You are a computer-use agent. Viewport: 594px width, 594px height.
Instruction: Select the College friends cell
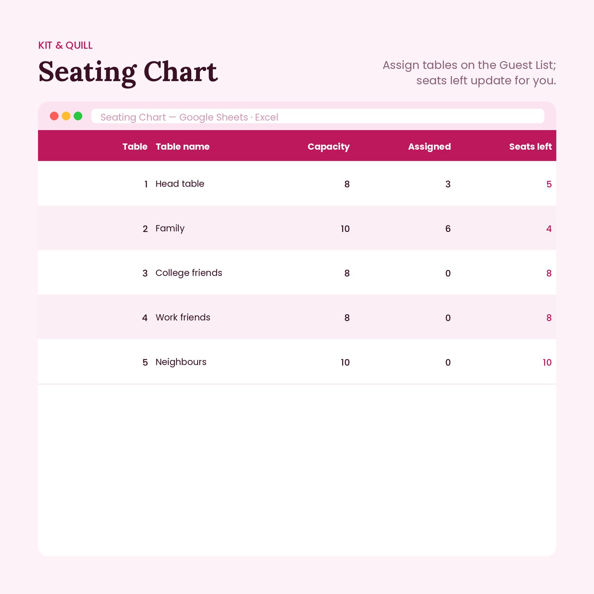188,273
